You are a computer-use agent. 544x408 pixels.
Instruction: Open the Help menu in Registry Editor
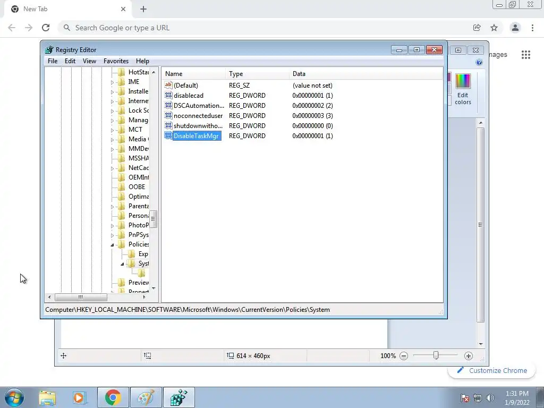pyautogui.click(x=142, y=61)
